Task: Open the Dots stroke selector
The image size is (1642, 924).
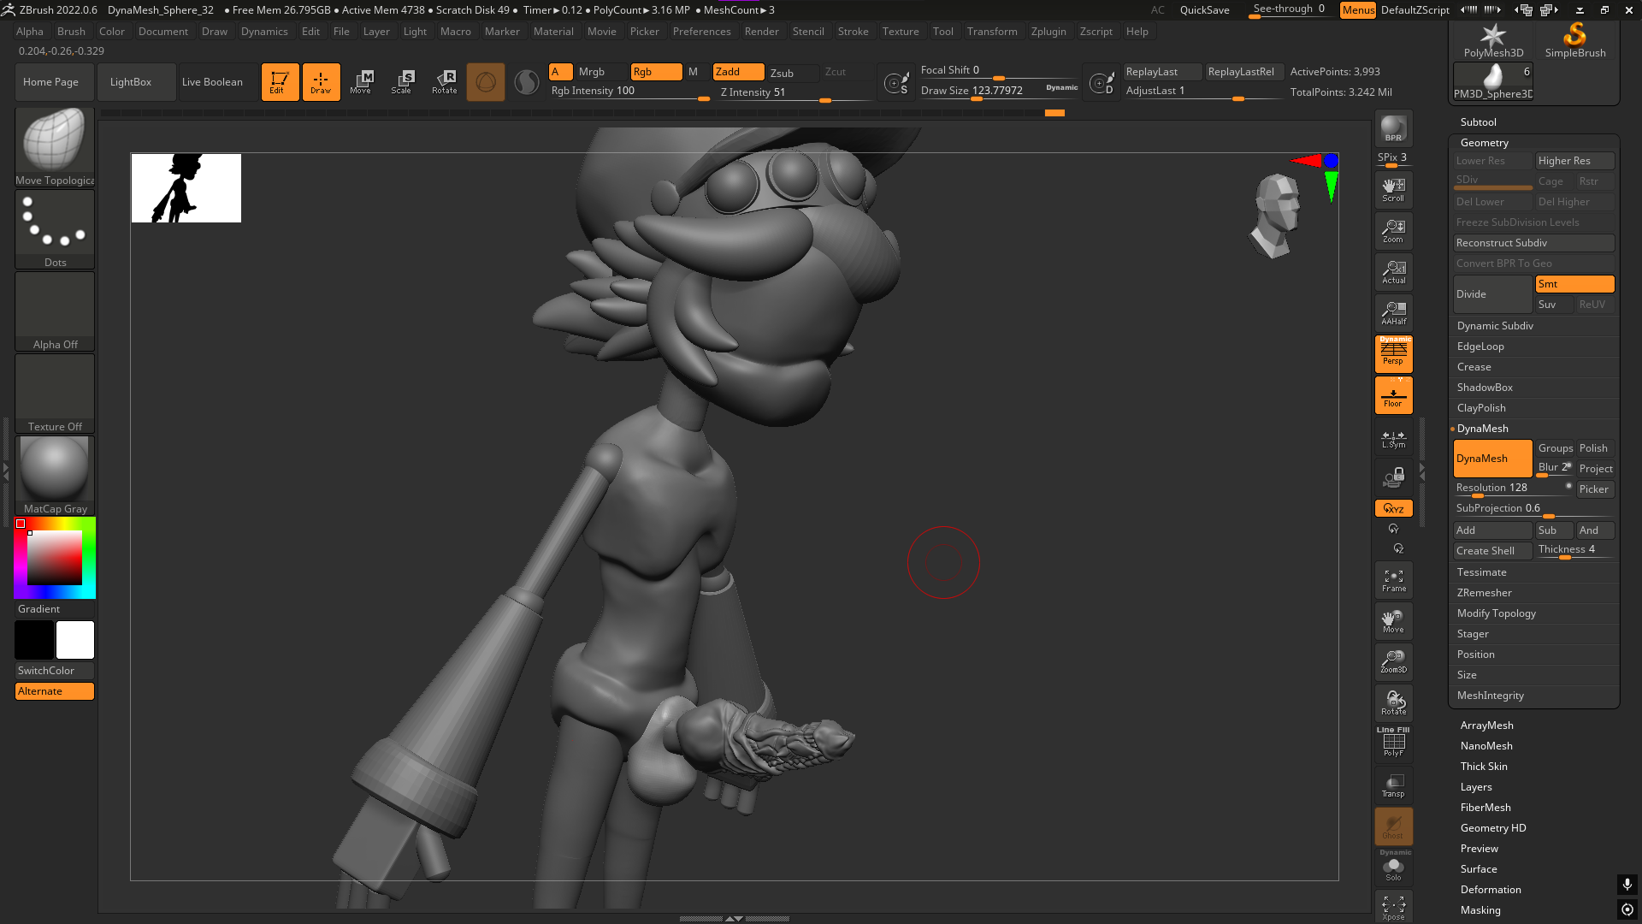Action: (55, 228)
